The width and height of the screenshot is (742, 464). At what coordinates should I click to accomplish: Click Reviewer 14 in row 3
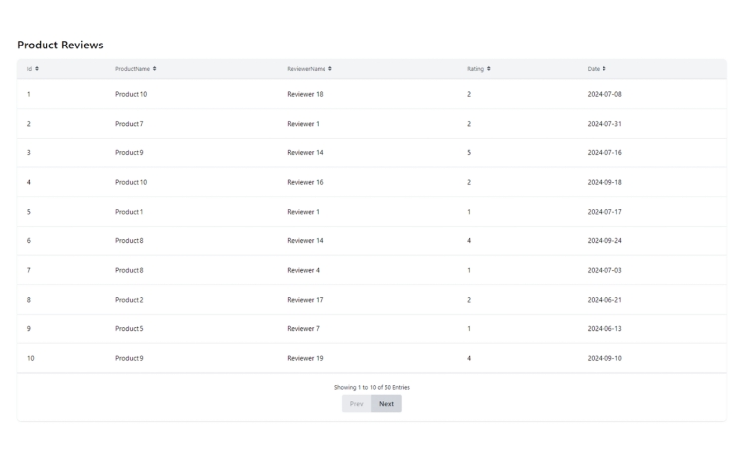305,152
